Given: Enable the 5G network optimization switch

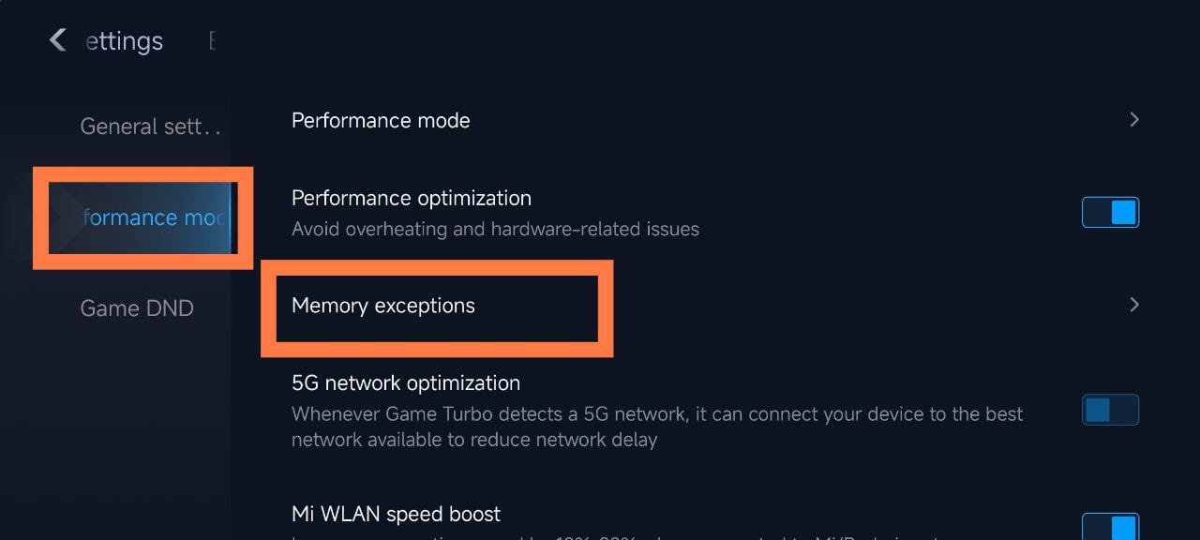Looking at the screenshot, I should pyautogui.click(x=1111, y=410).
